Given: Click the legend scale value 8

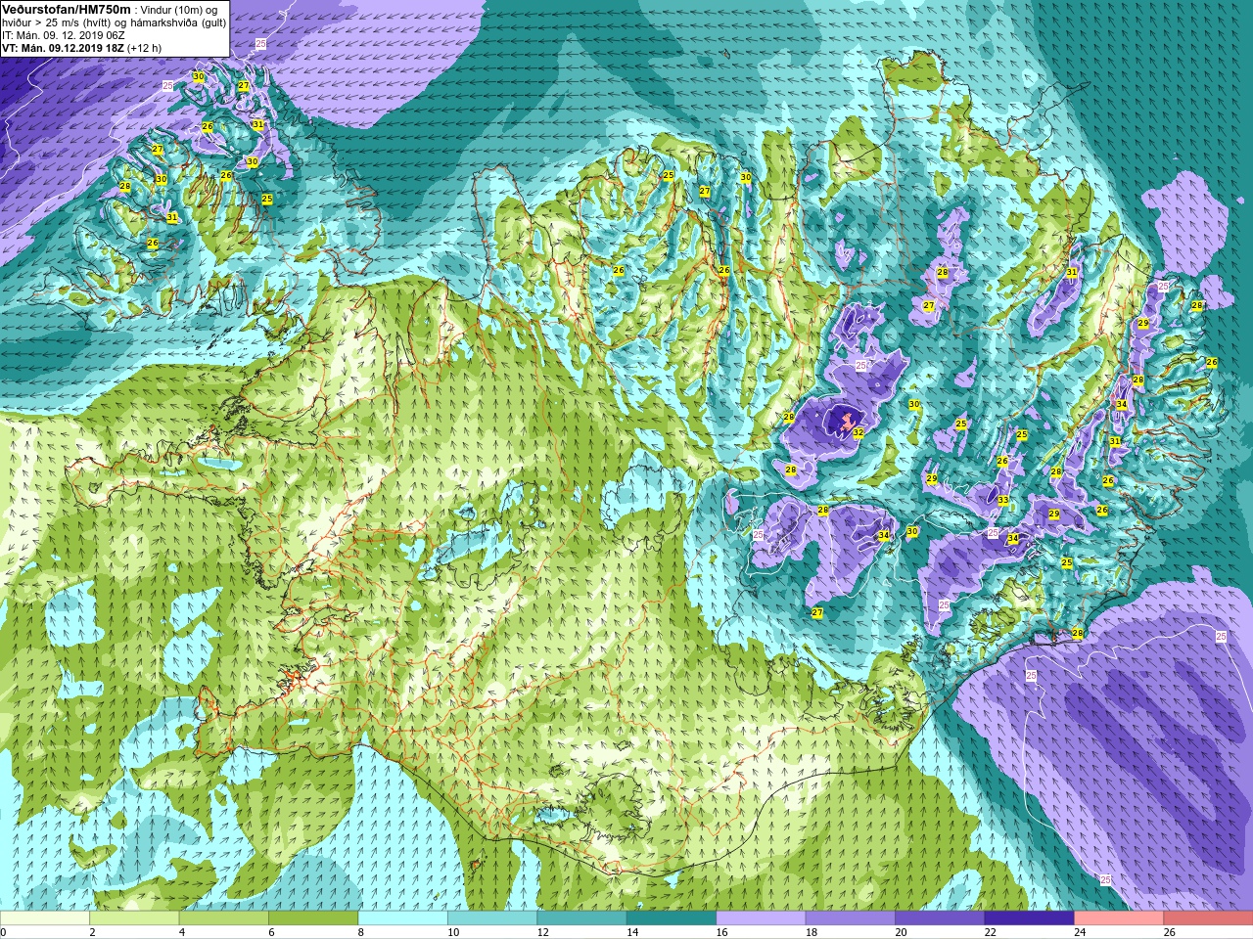Looking at the screenshot, I should [x=361, y=932].
